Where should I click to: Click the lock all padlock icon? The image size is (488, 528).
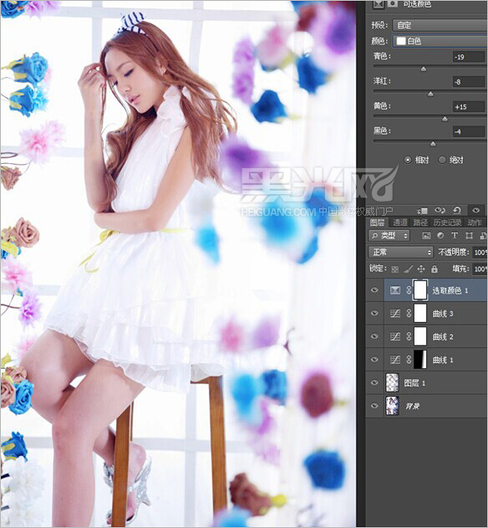point(435,269)
